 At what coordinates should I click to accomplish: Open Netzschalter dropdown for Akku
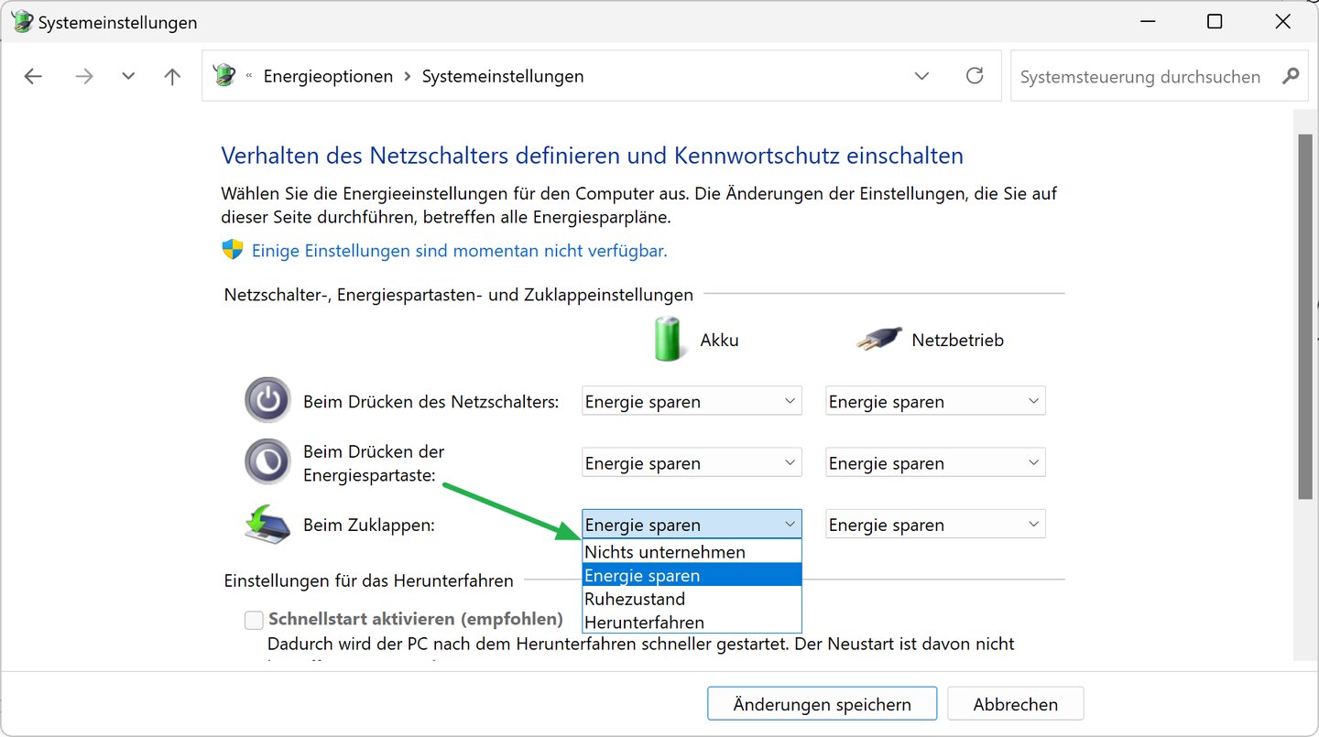pyautogui.click(x=692, y=401)
